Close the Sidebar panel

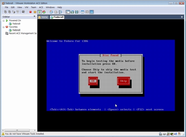(34, 16)
